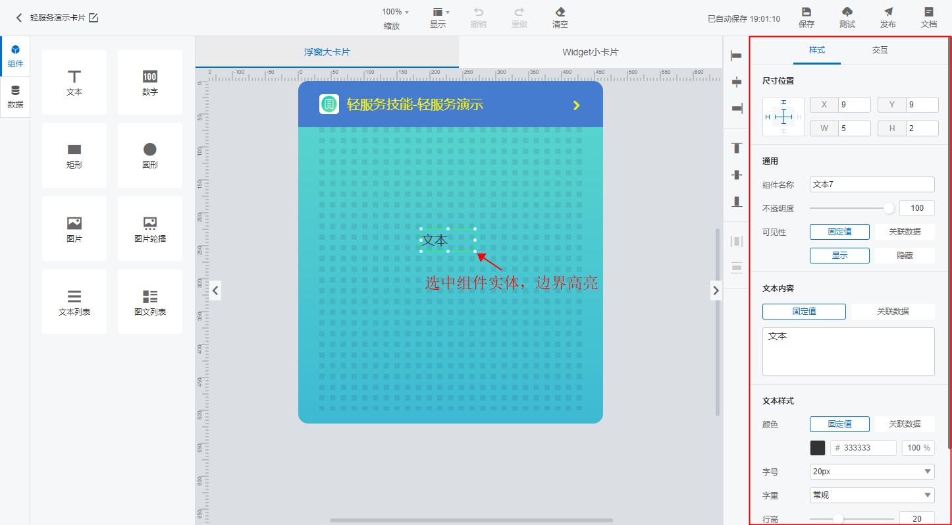
Task: Click the align horizontal center icon
Action: point(737,82)
